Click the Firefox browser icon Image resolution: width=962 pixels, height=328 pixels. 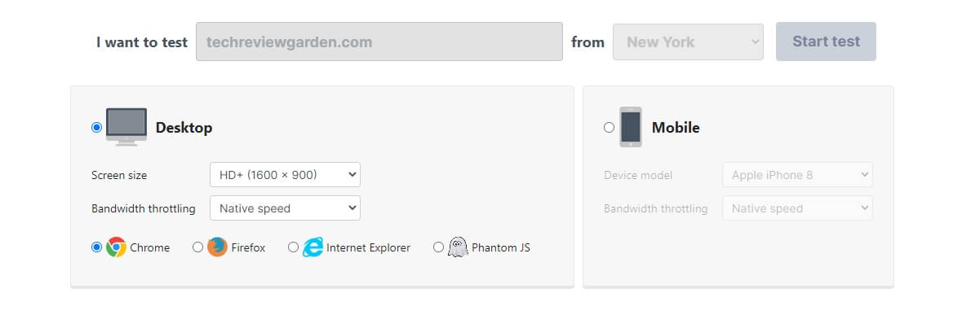coord(217,247)
